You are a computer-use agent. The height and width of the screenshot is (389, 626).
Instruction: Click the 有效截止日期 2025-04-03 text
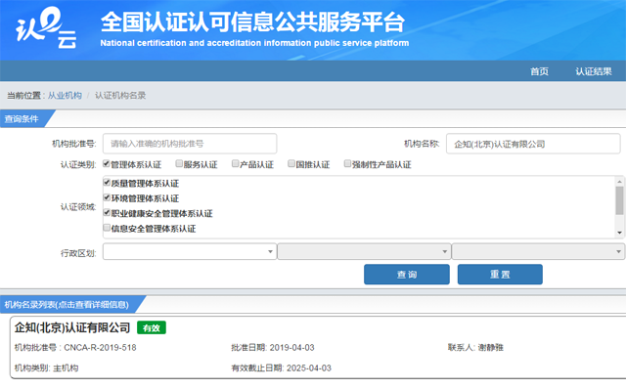[281, 367]
